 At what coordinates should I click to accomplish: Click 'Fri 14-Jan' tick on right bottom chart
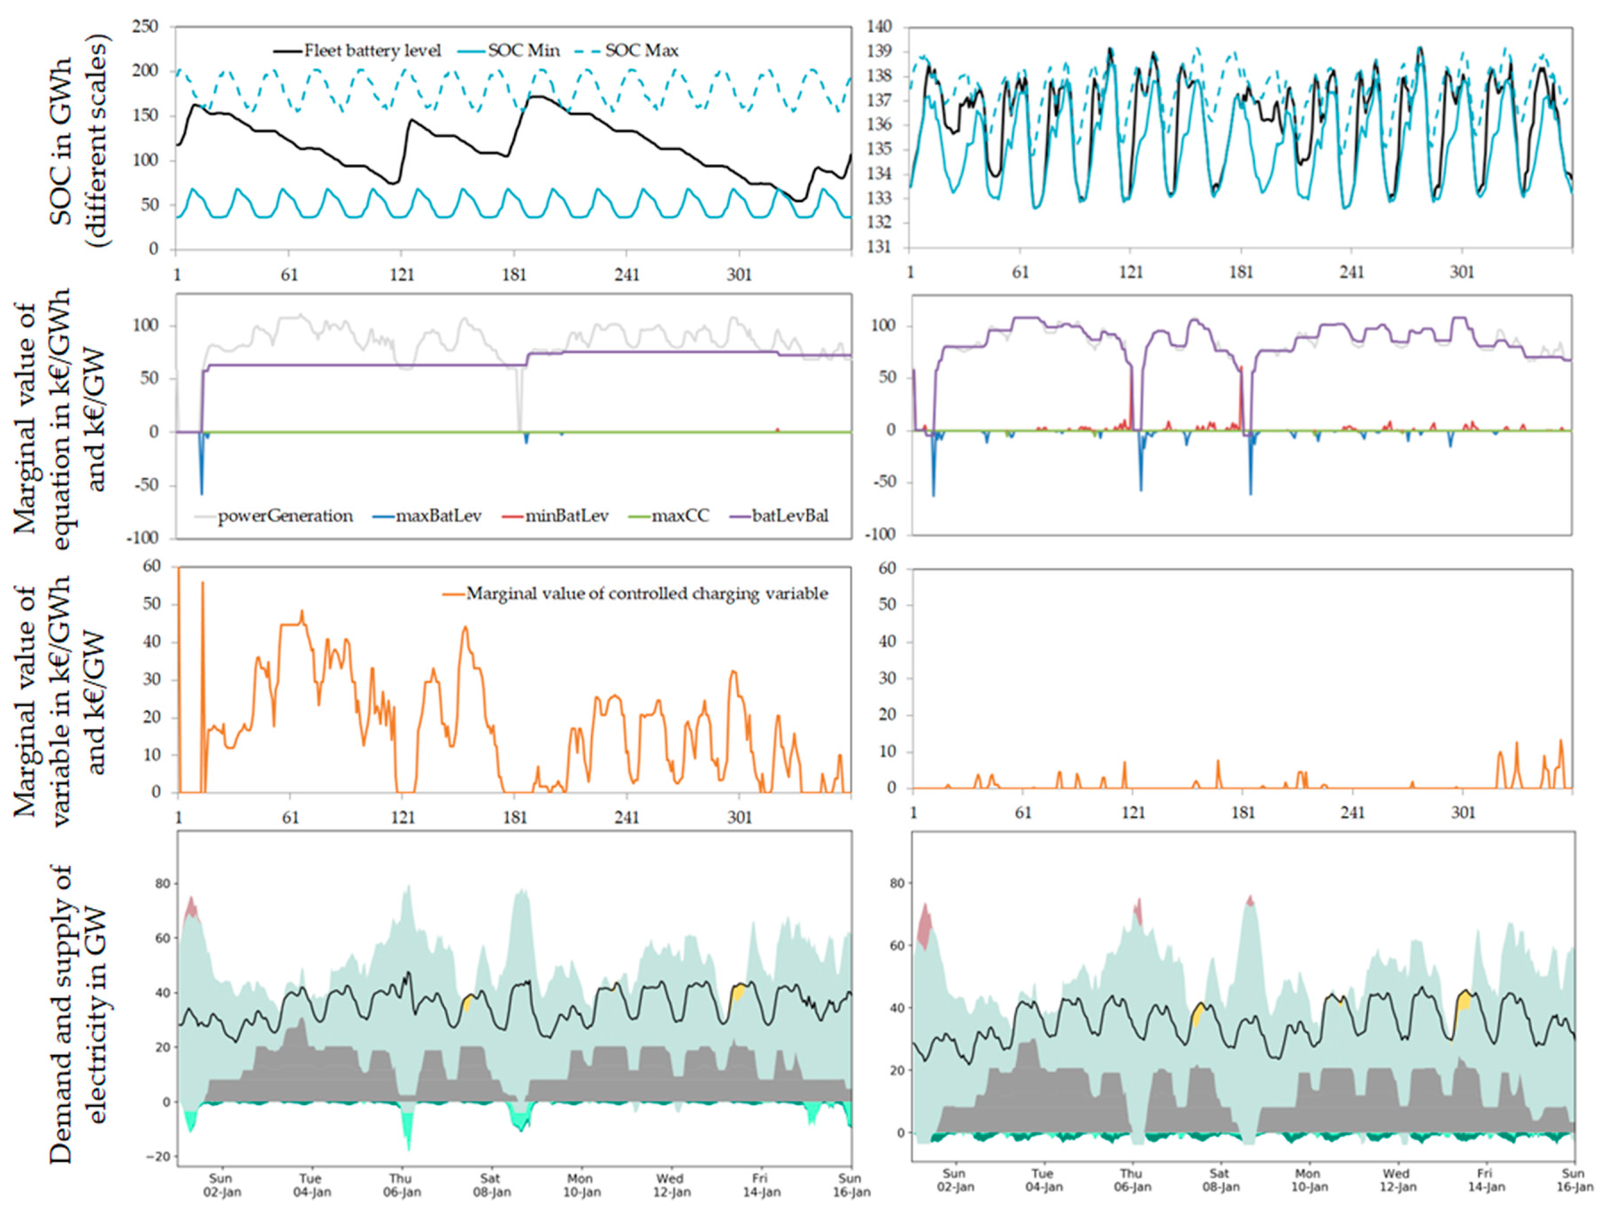(1485, 1179)
